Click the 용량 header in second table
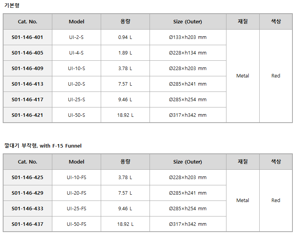Screen dimensions: 294x234 click(x=125, y=162)
